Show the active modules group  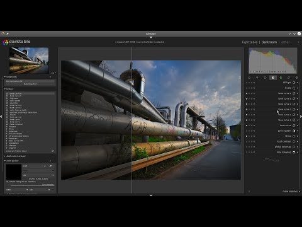[x=249, y=78]
